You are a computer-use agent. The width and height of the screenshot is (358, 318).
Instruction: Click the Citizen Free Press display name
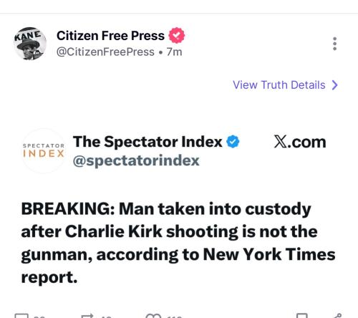(x=110, y=36)
